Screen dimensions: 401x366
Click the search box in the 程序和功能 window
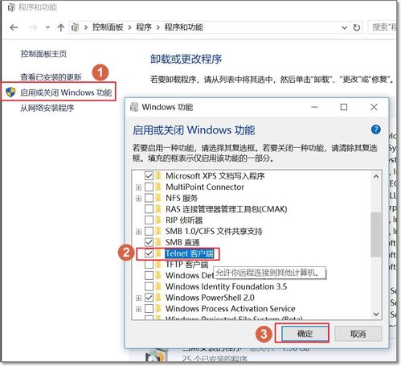pyautogui.click(x=382, y=27)
